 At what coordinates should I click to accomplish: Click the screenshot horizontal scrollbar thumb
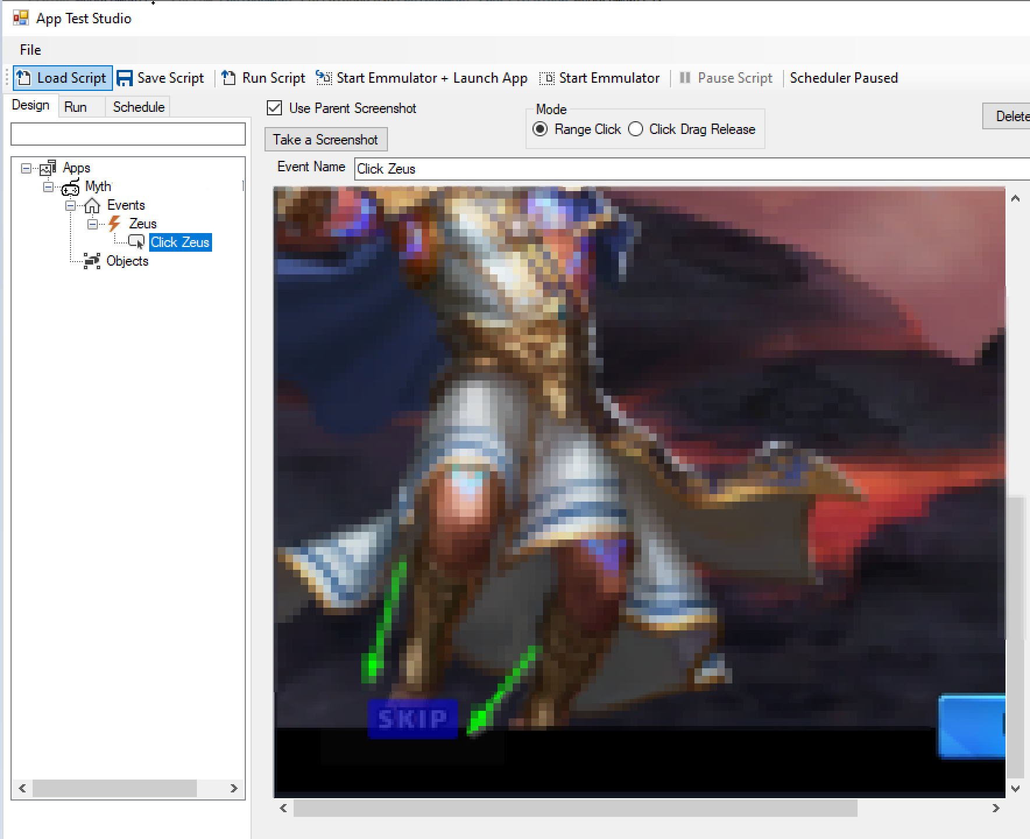tap(576, 808)
